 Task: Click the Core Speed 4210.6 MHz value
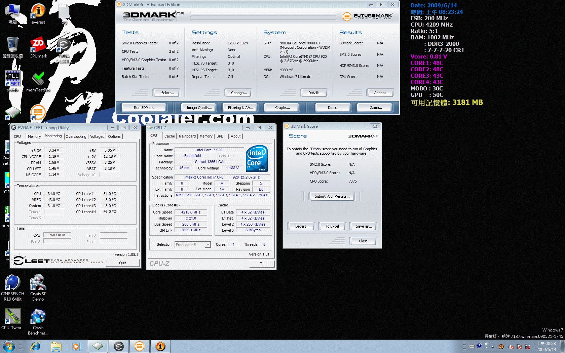[x=191, y=212]
